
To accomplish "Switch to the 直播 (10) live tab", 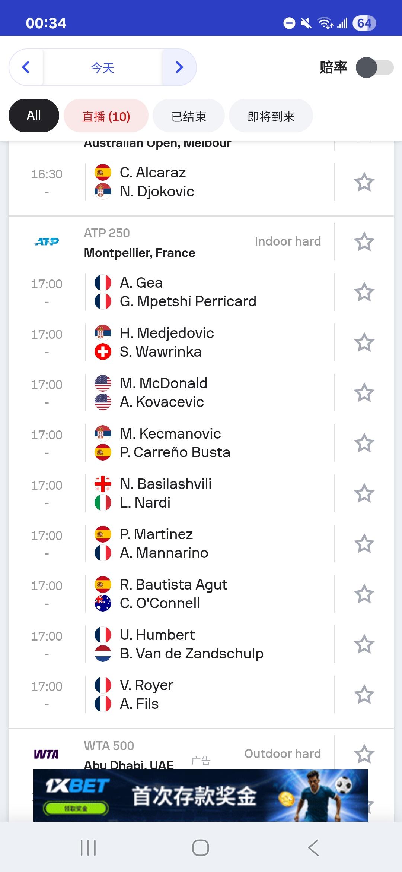I will [106, 116].
